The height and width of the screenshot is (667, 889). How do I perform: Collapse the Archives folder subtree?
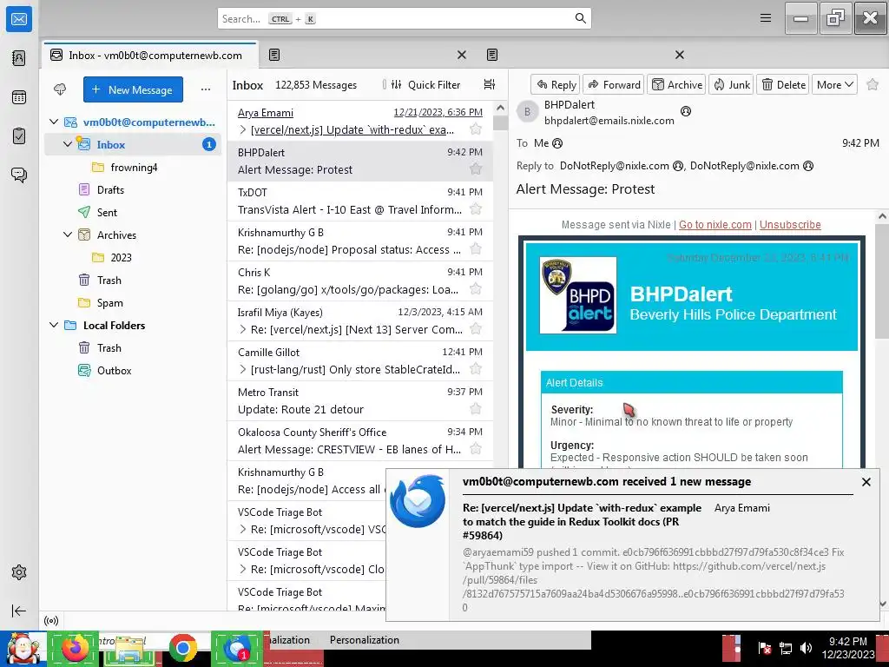(x=68, y=234)
